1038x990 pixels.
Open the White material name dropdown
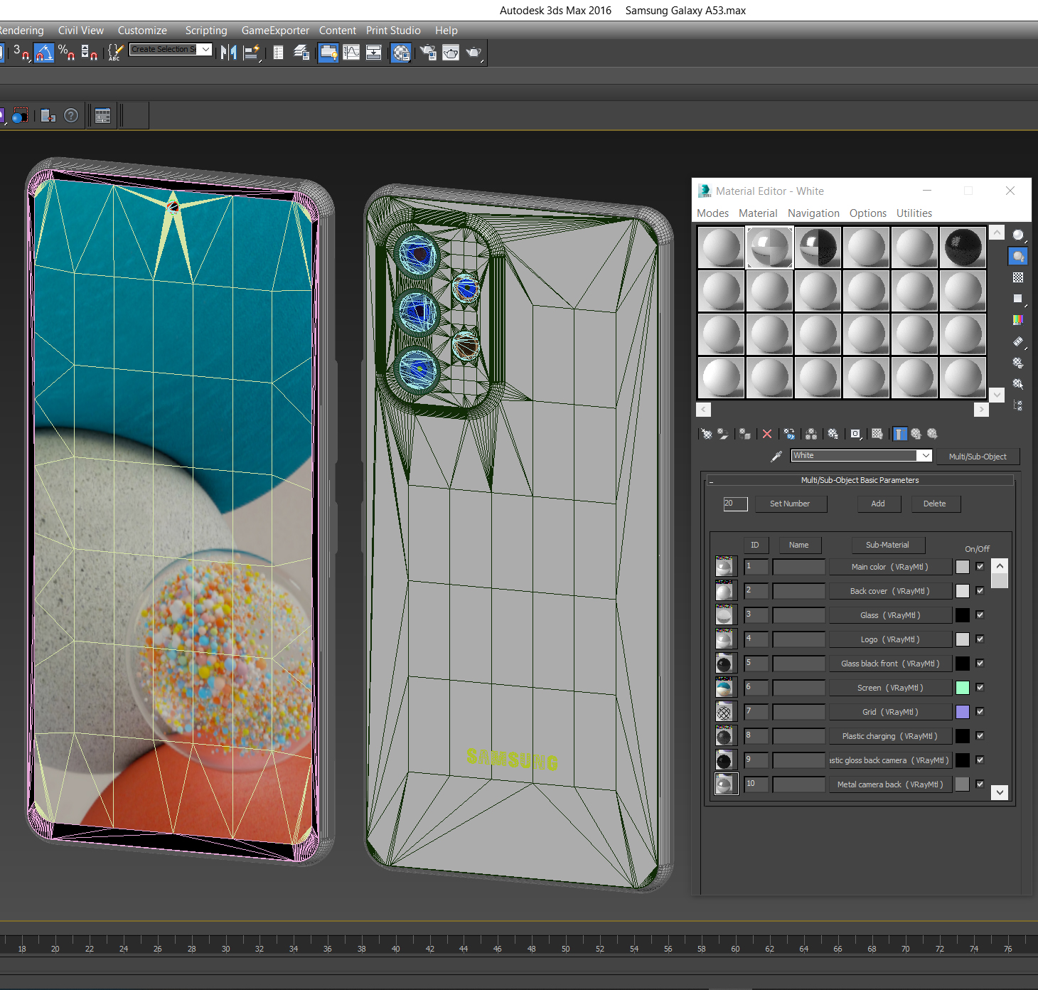(x=925, y=456)
